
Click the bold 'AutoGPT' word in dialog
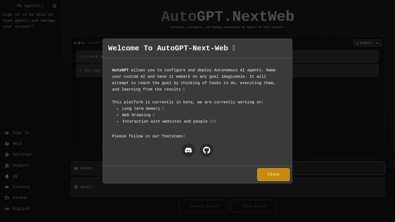[x=120, y=70]
